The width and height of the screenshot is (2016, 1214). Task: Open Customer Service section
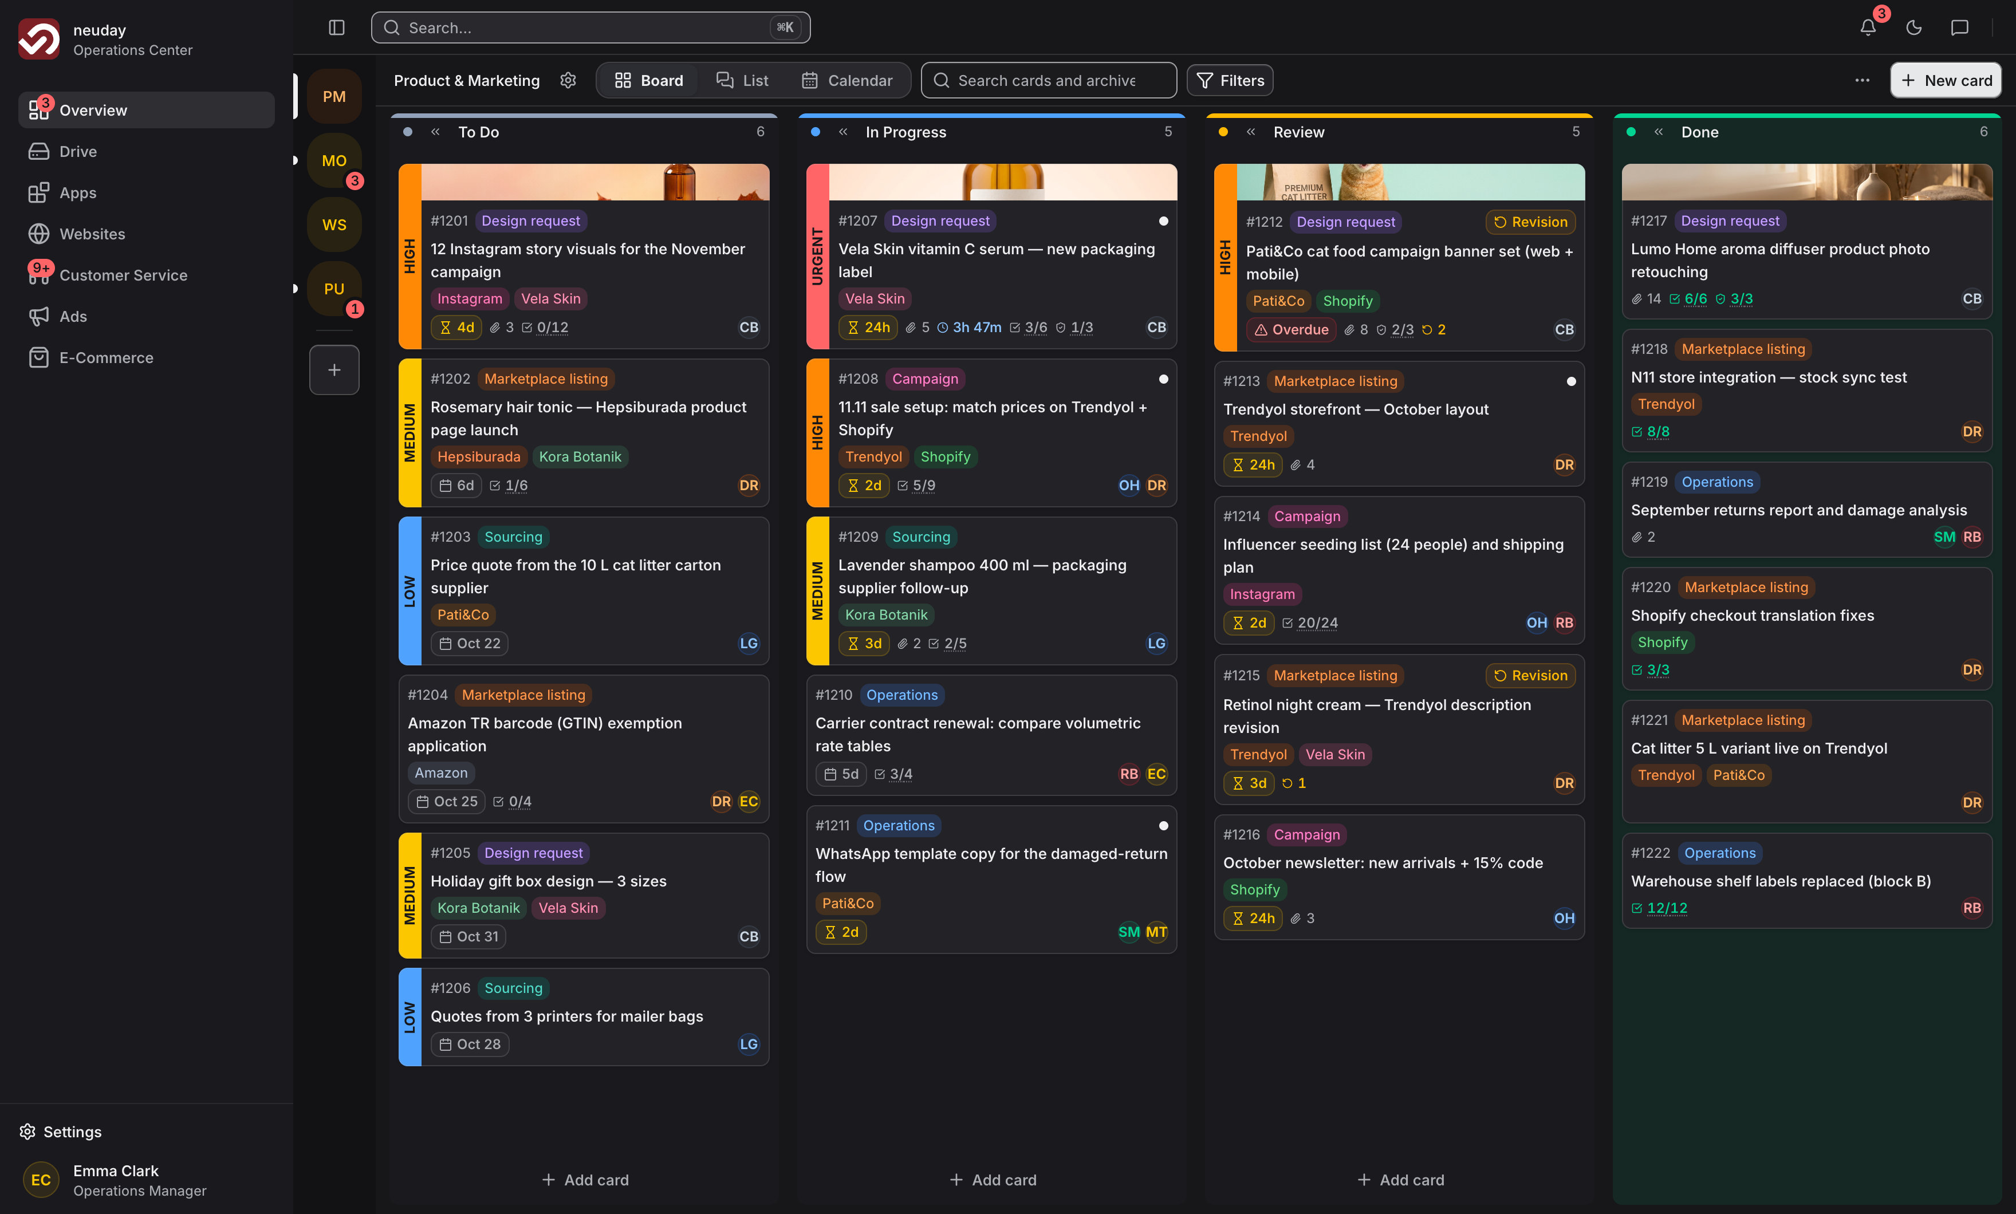[147, 275]
